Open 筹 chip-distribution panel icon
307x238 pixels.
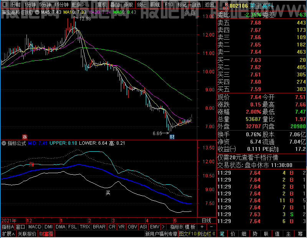pos(300,234)
